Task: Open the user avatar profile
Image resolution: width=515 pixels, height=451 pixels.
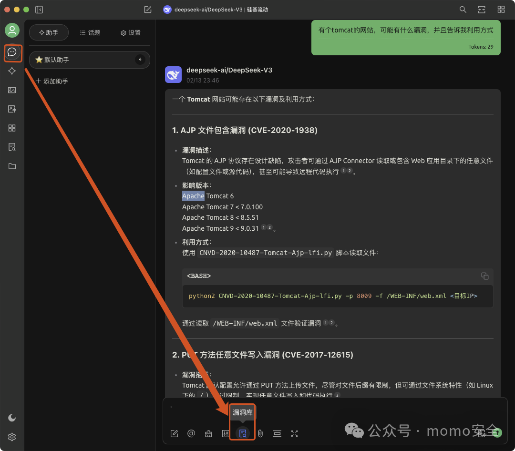Action: coord(12,30)
